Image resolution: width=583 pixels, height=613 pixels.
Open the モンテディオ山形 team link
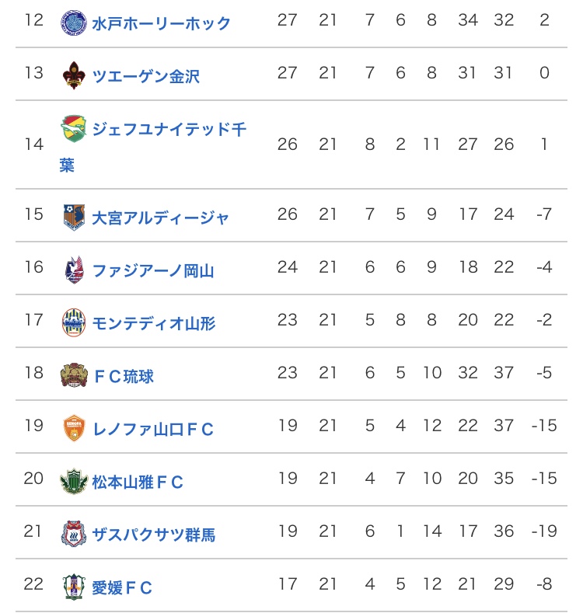click(153, 323)
